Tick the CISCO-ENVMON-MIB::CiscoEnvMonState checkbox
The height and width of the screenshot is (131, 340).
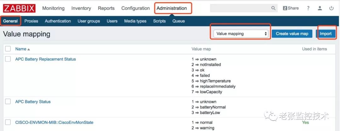point(8,122)
